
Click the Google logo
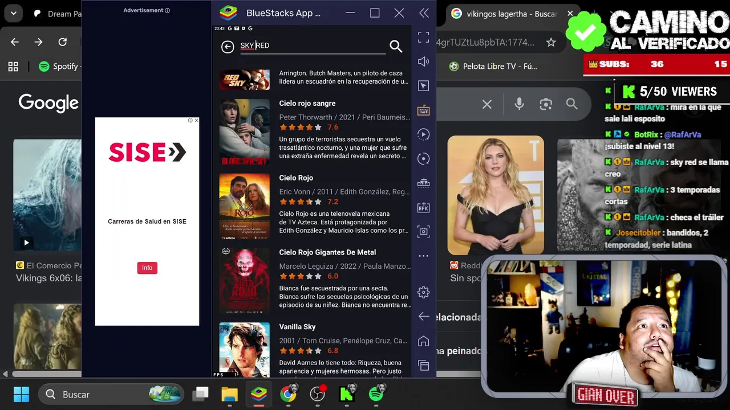pyautogui.click(x=49, y=103)
